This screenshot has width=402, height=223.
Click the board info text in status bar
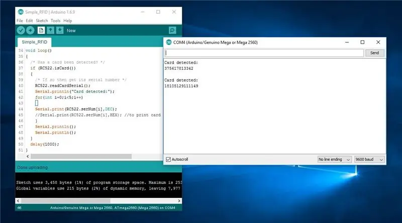pyautogui.click(x=113, y=208)
